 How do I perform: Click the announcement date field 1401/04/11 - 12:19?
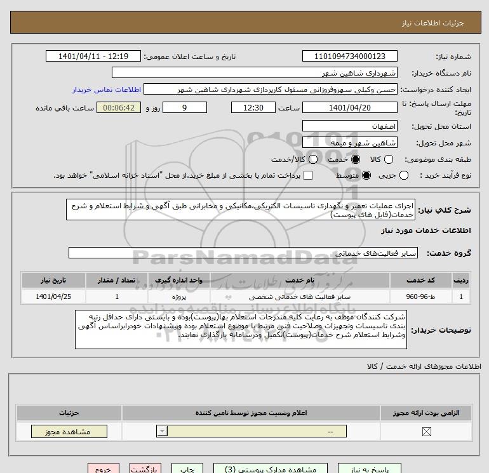[x=93, y=56]
